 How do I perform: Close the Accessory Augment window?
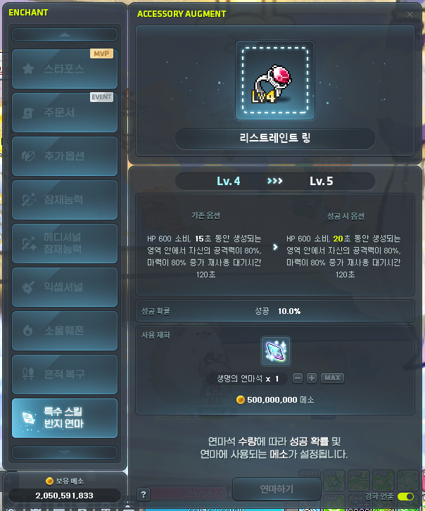410,14
